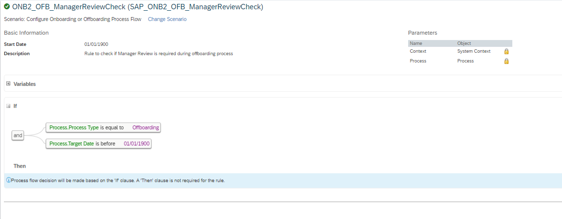Viewport: 562px width, 219px height.
Task: Click the 'is before' operator text
Action: click(105, 143)
